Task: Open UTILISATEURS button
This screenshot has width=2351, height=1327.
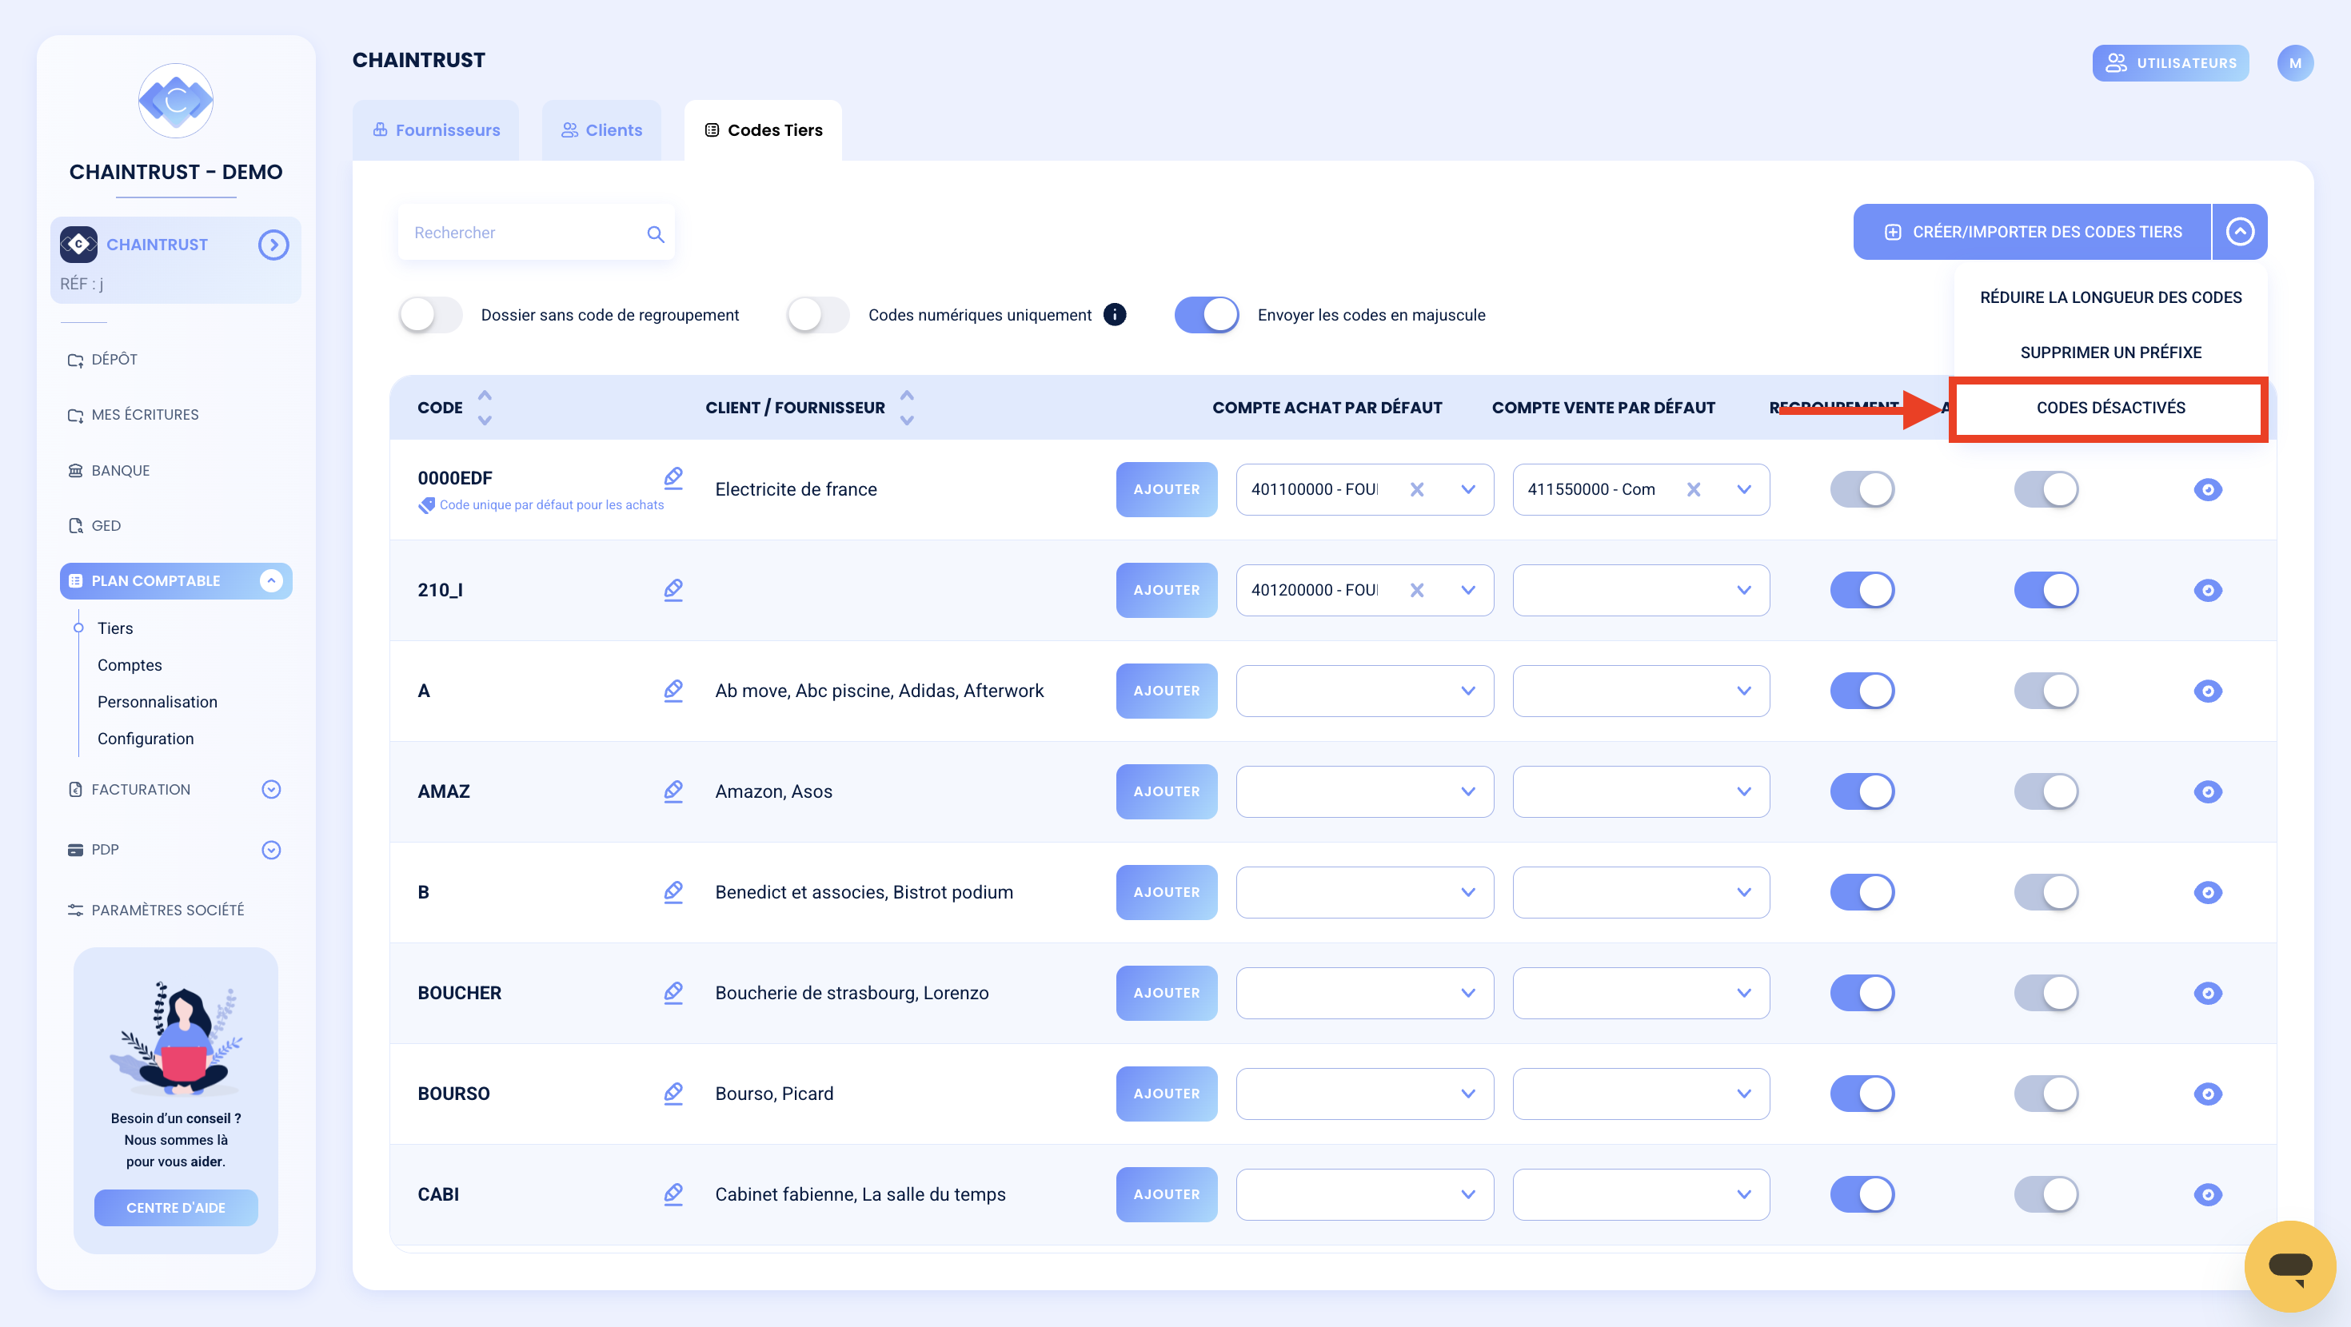Action: coord(2170,63)
